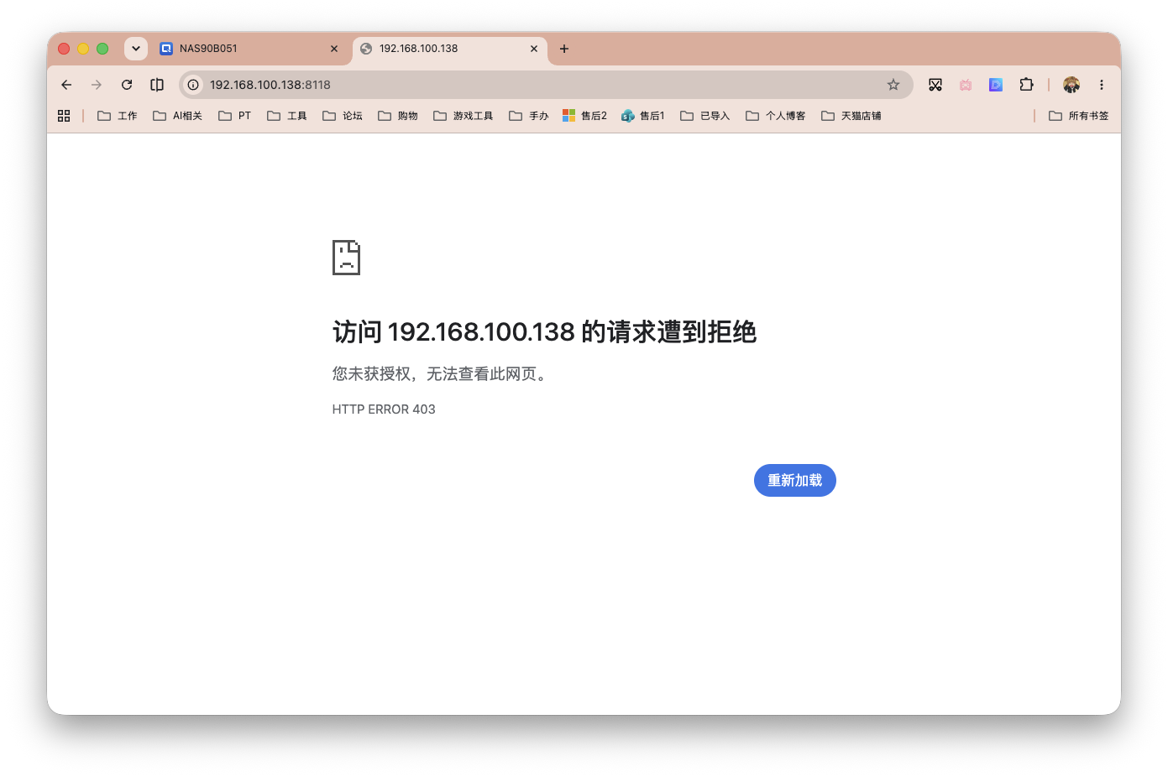Open the 已导入 bookmark folder
Image resolution: width=1168 pixels, height=777 pixels.
[705, 116]
